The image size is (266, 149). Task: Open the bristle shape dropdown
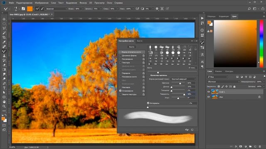tap(183, 79)
